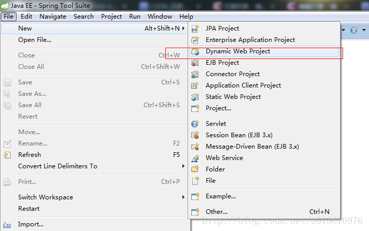Open the Project menu
Image resolution: width=369 pixels, height=231 pixels.
click(x=111, y=17)
